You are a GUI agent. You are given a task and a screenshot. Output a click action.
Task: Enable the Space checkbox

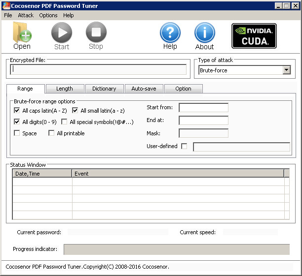pos(17,133)
